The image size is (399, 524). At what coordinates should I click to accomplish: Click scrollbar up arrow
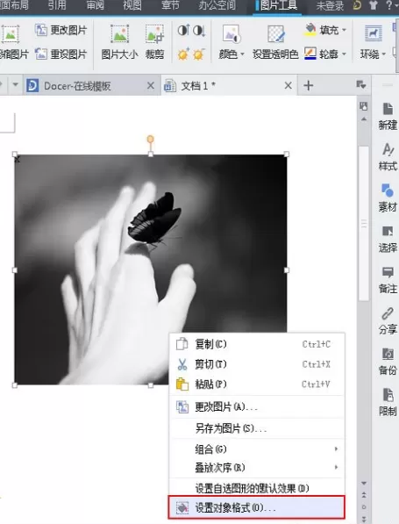[364, 119]
